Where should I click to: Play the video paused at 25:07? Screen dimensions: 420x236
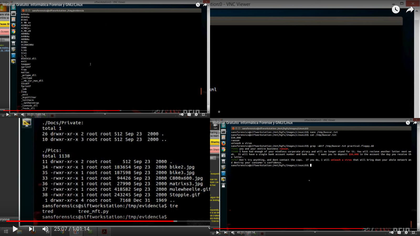pos(15,229)
